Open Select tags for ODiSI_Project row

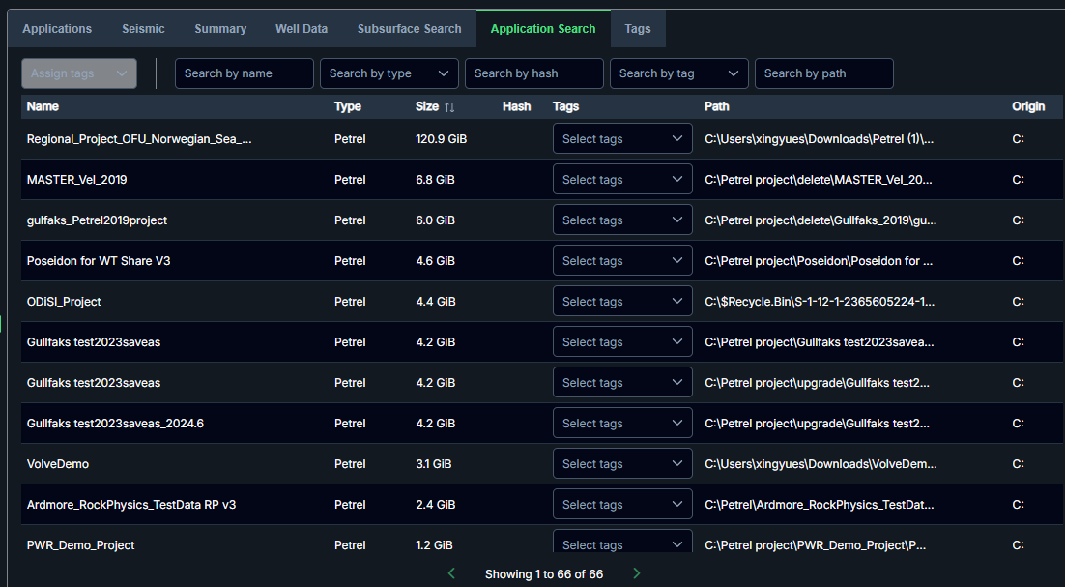click(x=622, y=302)
